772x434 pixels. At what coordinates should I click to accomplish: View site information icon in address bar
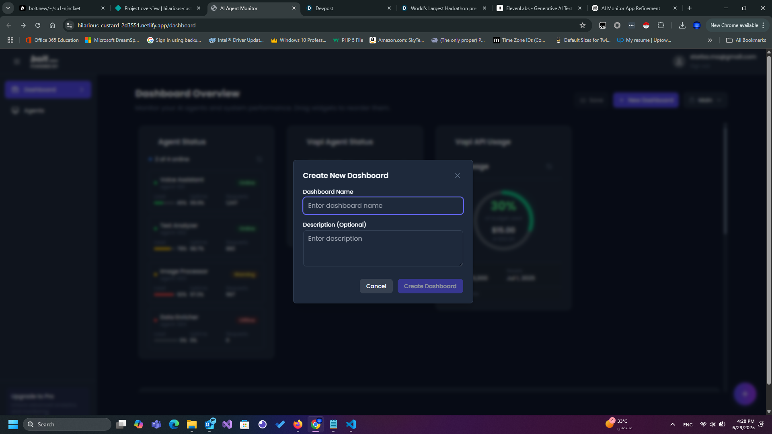70,25
